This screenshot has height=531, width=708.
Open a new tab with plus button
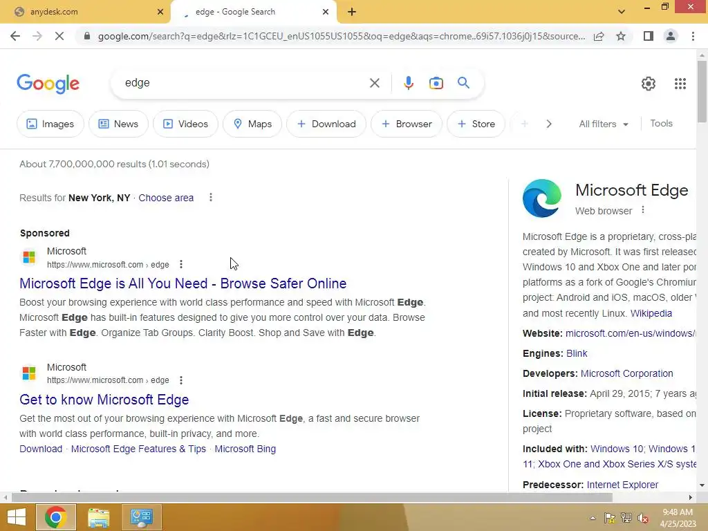tap(352, 12)
